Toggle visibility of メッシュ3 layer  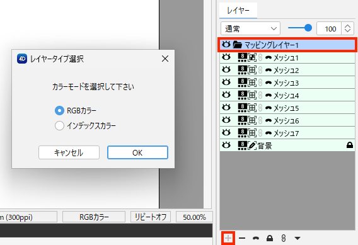click(226, 82)
